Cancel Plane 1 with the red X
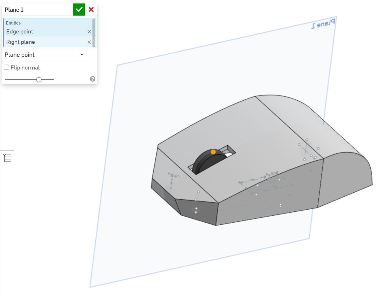 pyautogui.click(x=91, y=10)
